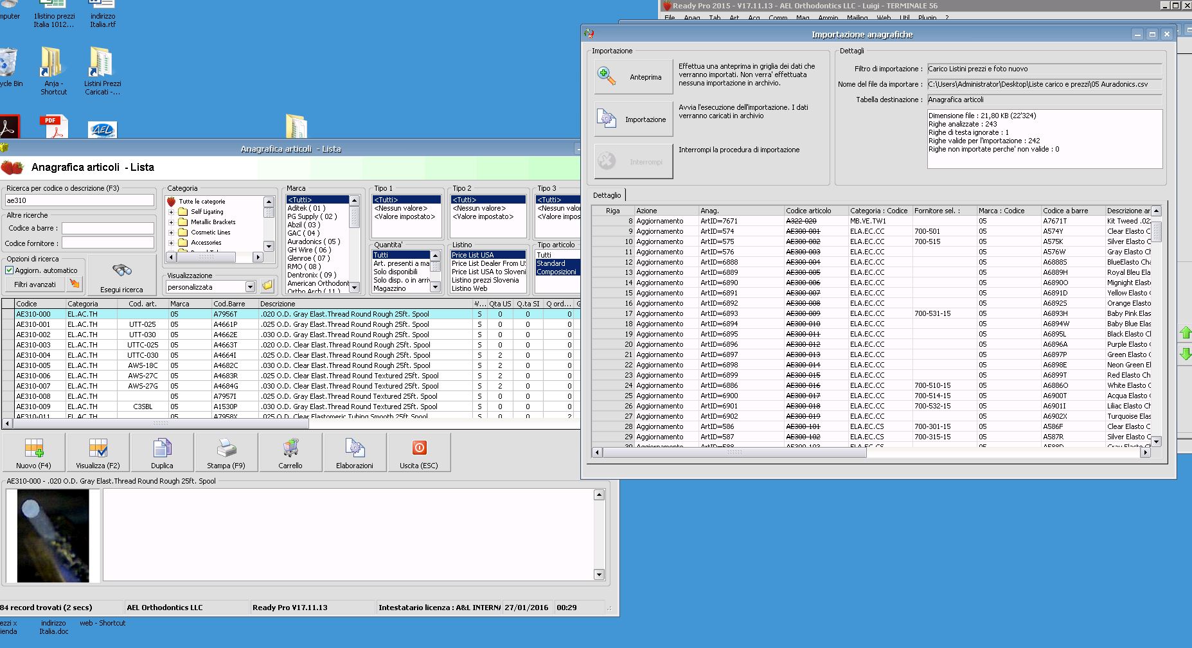
Task: Open the Filtri avanzati advanced filters
Action: click(35, 284)
